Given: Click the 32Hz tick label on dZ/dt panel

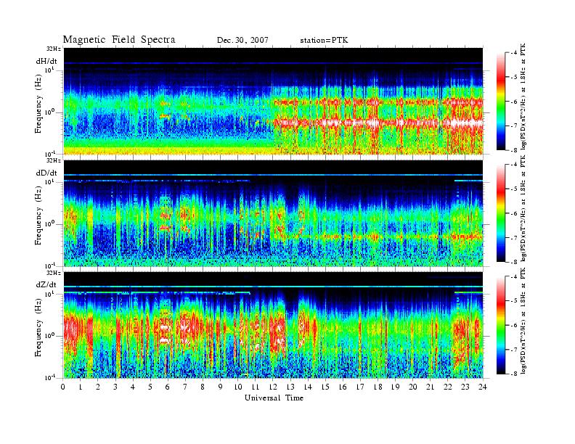Looking at the screenshot, I should [x=54, y=273].
